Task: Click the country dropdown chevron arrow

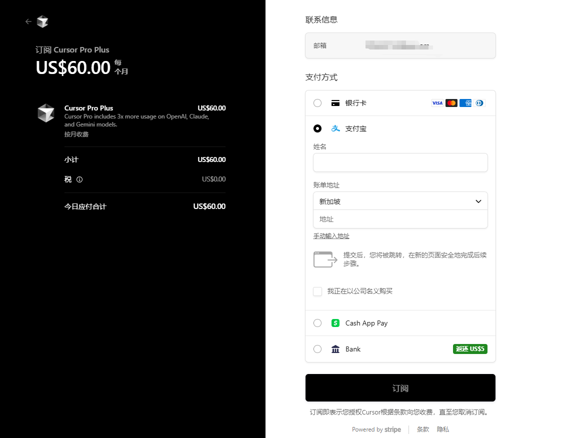Action: click(x=478, y=201)
